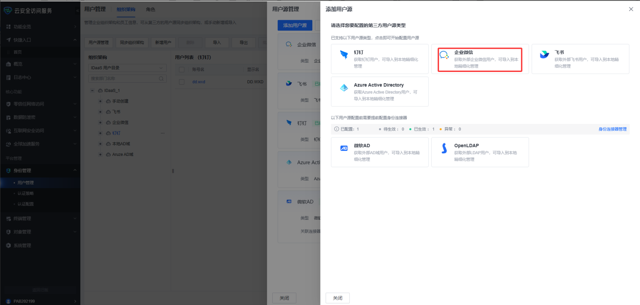Expand the 零信任网络访问 sidebar menu
This screenshot has width=640, height=305.
(41, 104)
